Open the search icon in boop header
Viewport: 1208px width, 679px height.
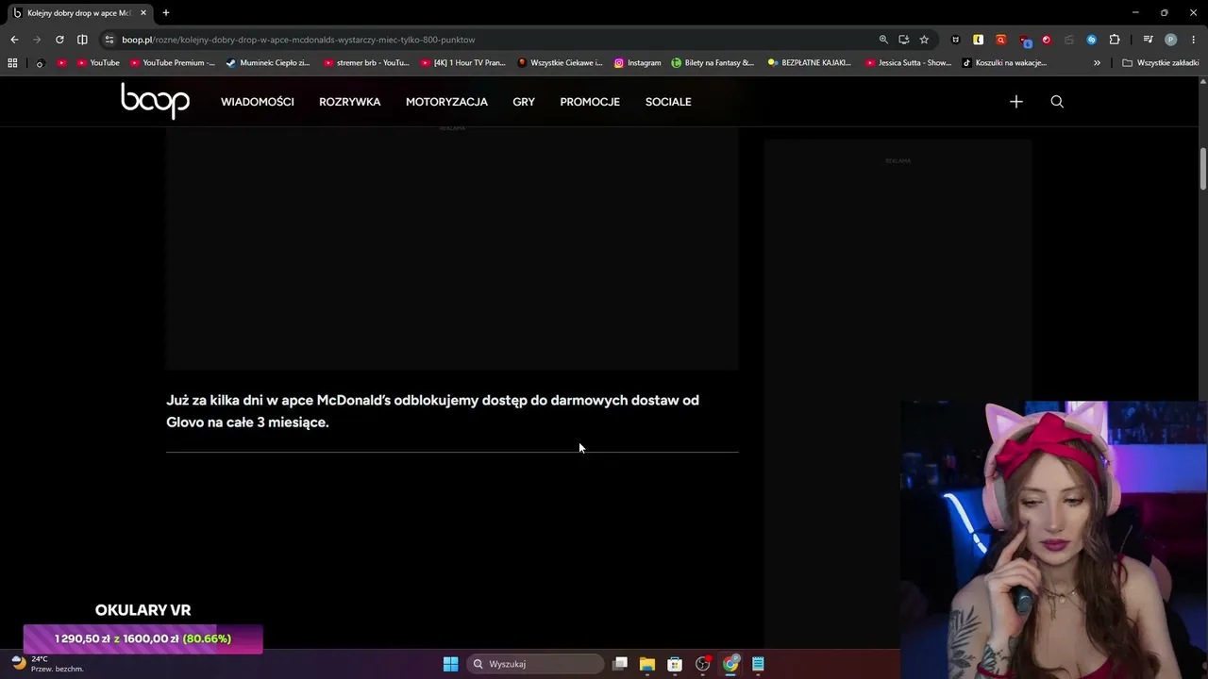coord(1057,102)
